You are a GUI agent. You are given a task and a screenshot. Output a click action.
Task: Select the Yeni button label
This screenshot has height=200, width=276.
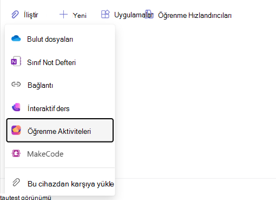point(80,15)
